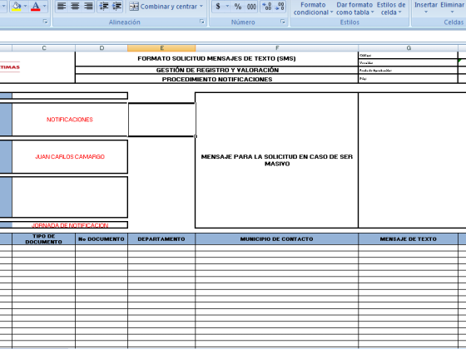Viewport: 466px width, 349px height.
Task: Open Estilos de celda menu
Action: [391, 8]
